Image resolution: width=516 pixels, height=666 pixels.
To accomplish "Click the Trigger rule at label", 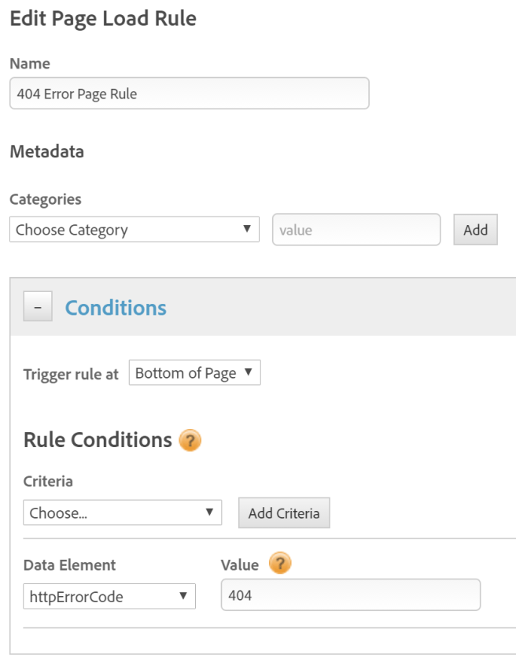I will point(71,374).
